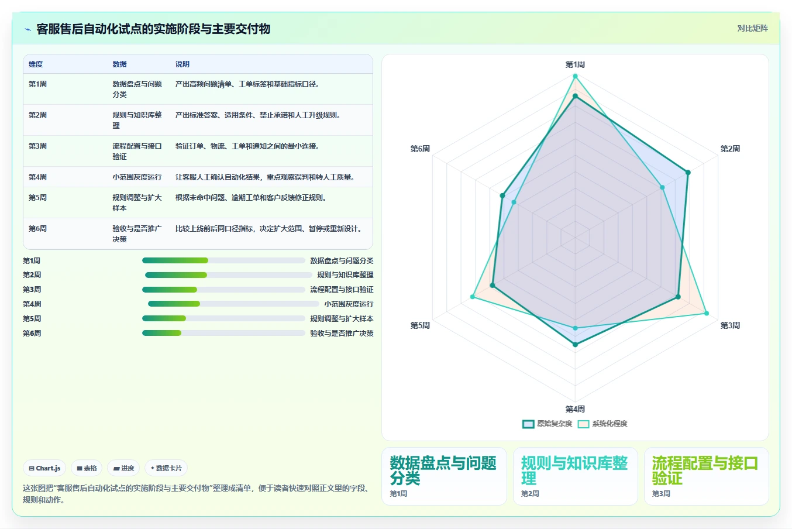Toggle the 原始复杂度 legend swatch
This screenshot has height=529, width=792.
point(528,424)
